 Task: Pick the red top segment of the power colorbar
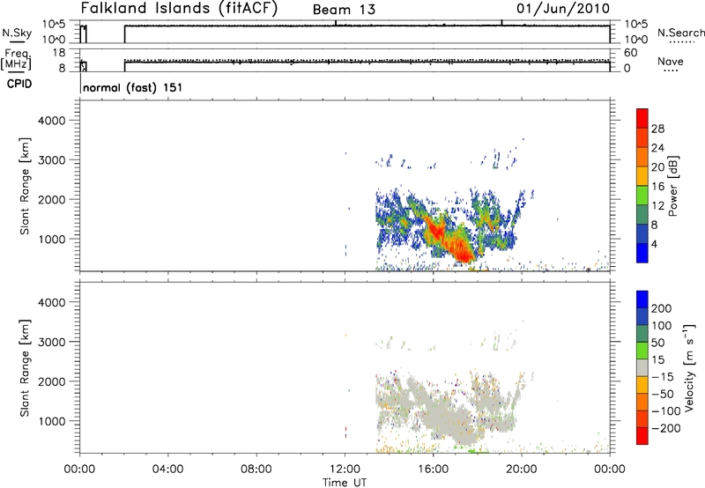[642, 118]
